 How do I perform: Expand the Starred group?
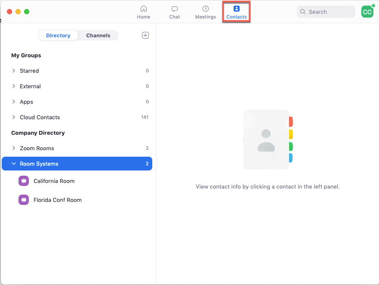tap(14, 71)
